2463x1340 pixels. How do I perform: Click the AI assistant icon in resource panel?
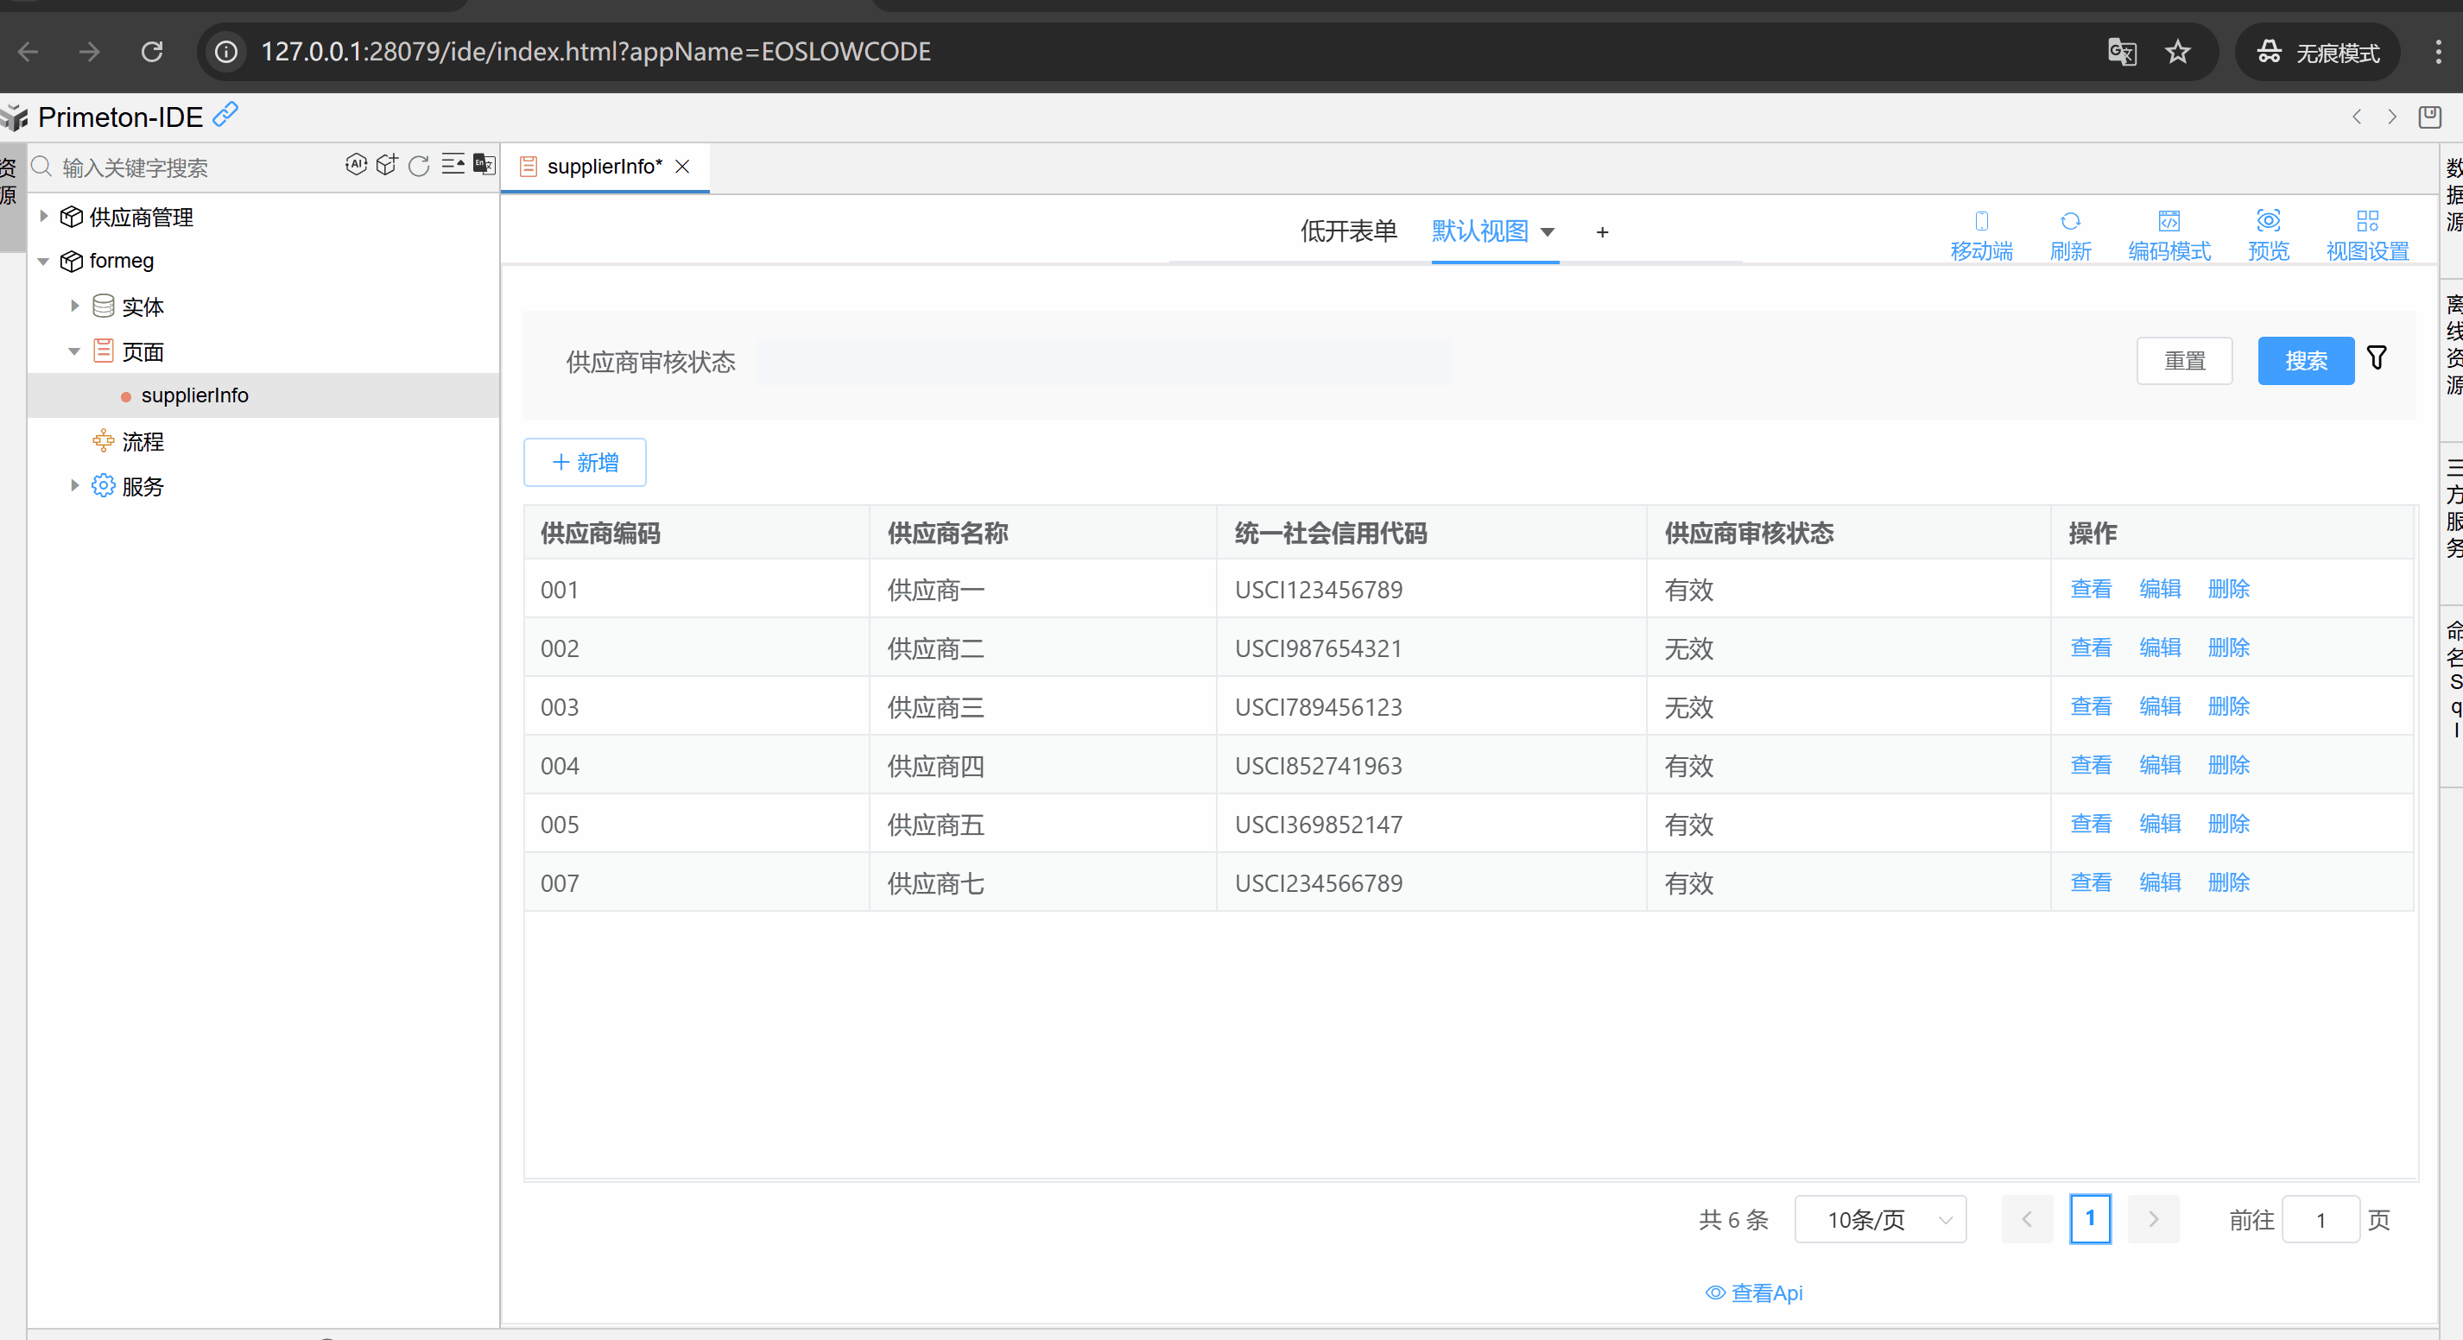click(x=356, y=166)
